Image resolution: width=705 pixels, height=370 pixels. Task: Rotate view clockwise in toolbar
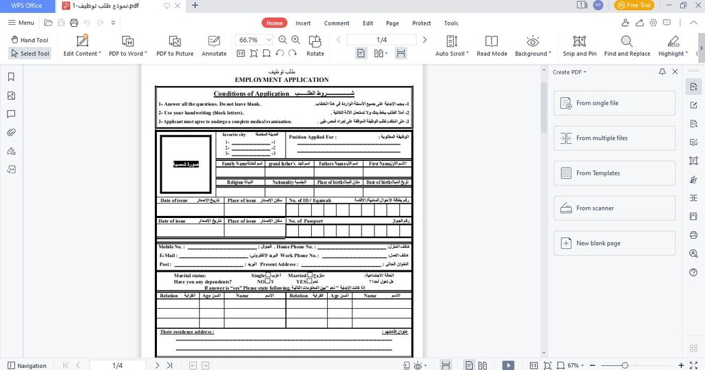293,54
